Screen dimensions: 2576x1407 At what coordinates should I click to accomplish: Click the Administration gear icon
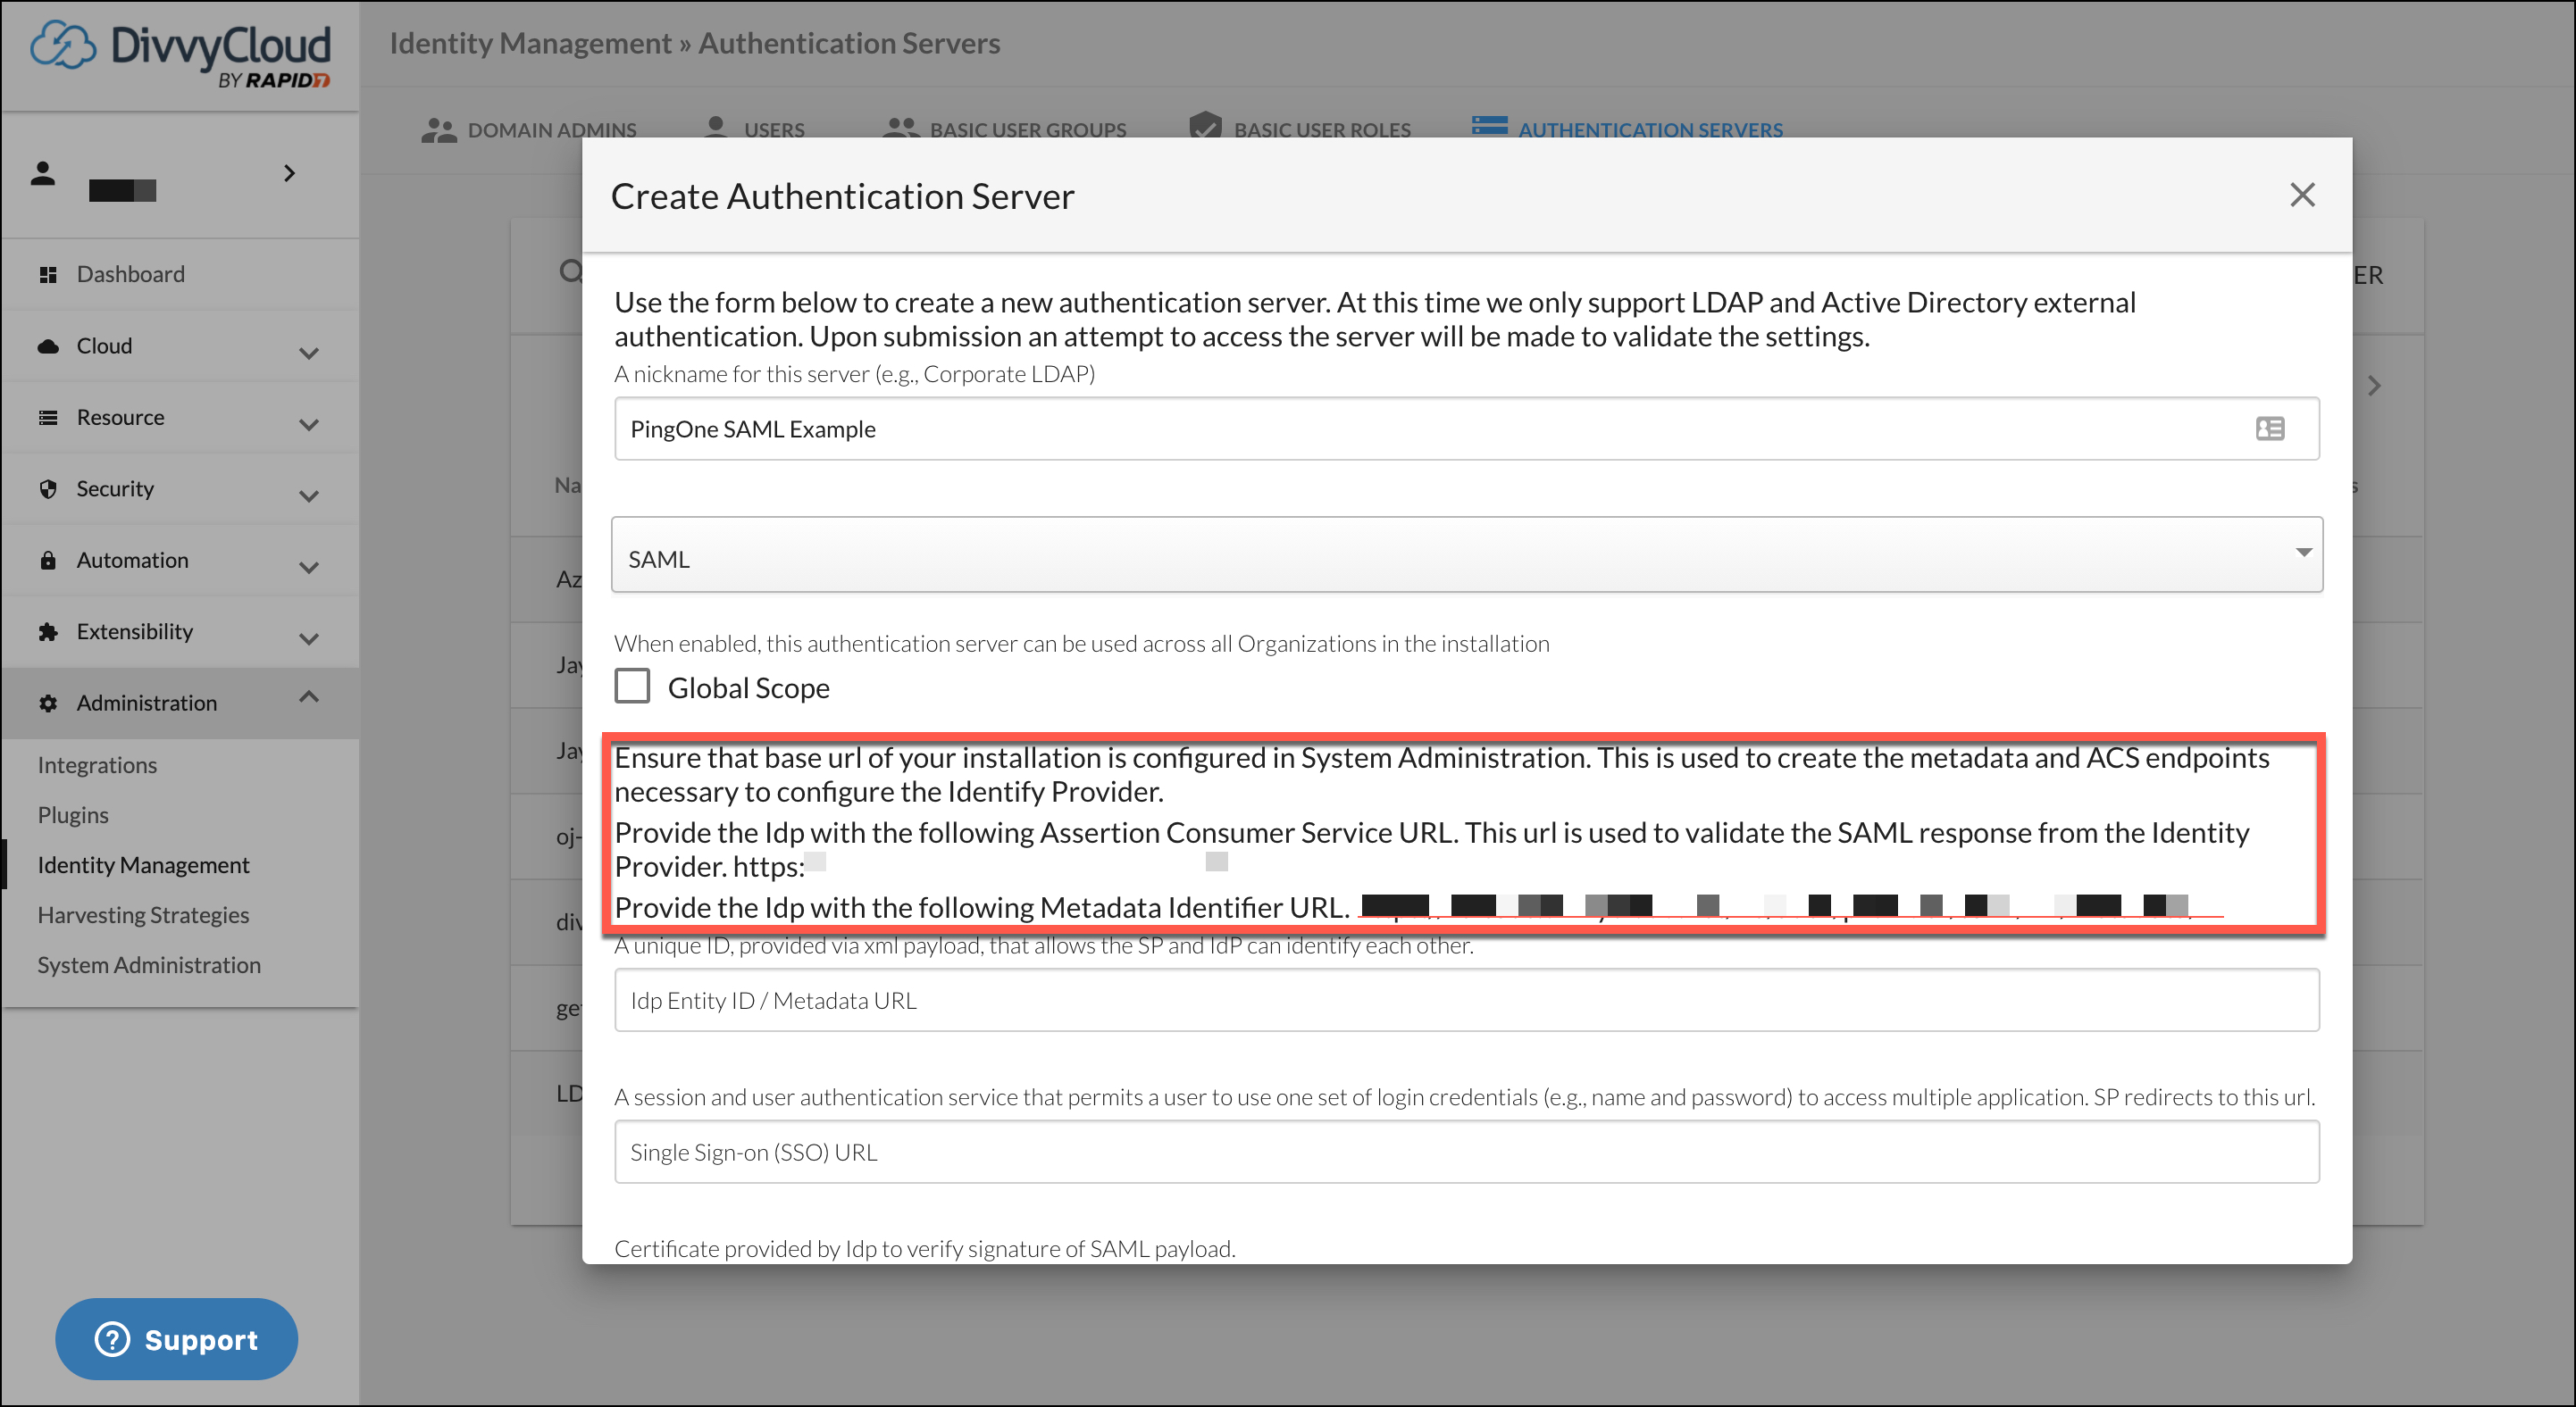pos(47,703)
